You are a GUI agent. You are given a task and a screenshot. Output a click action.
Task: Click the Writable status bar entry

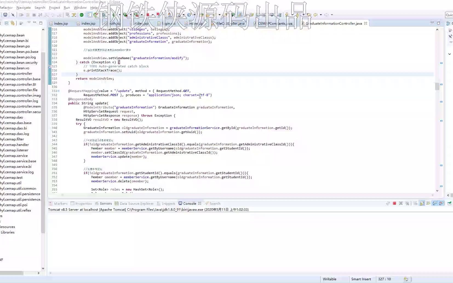[x=329, y=279]
